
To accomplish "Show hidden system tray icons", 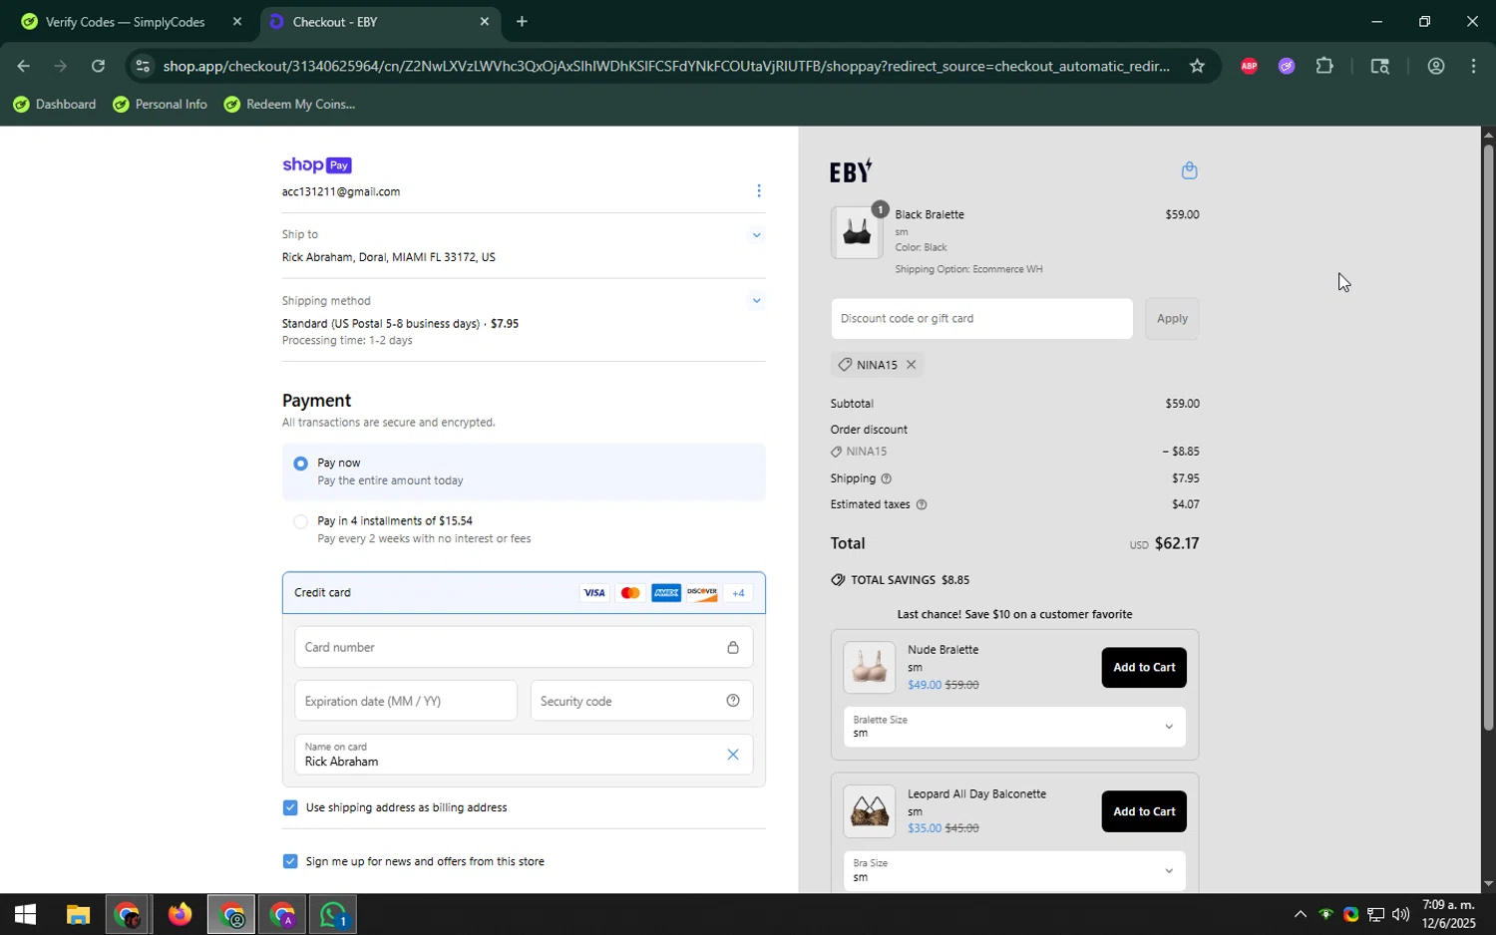I will tap(1300, 914).
